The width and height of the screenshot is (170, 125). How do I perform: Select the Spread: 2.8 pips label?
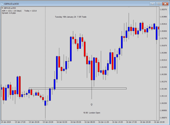click(x=9, y=13)
